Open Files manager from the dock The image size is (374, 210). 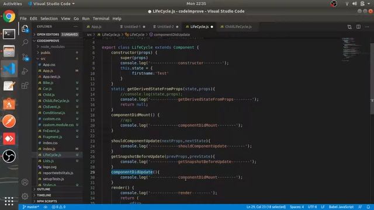pos(9,51)
